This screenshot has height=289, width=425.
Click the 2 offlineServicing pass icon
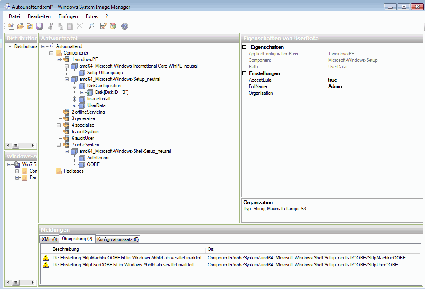point(66,112)
